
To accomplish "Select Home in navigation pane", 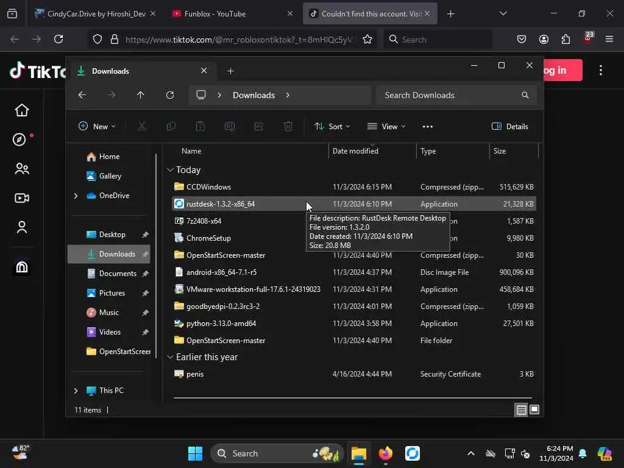I will point(109,157).
